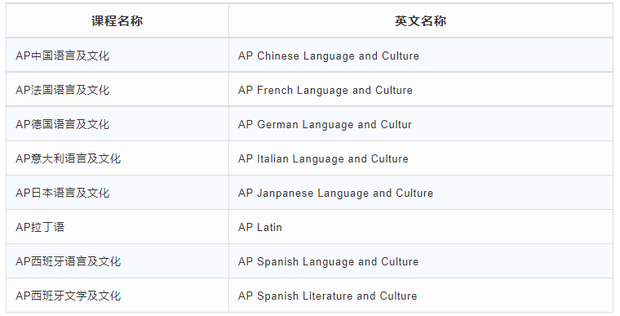Click the AP法国语言及文化 cell
Image resolution: width=620 pixels, height=316 pixels.
(x=117, y=90)
